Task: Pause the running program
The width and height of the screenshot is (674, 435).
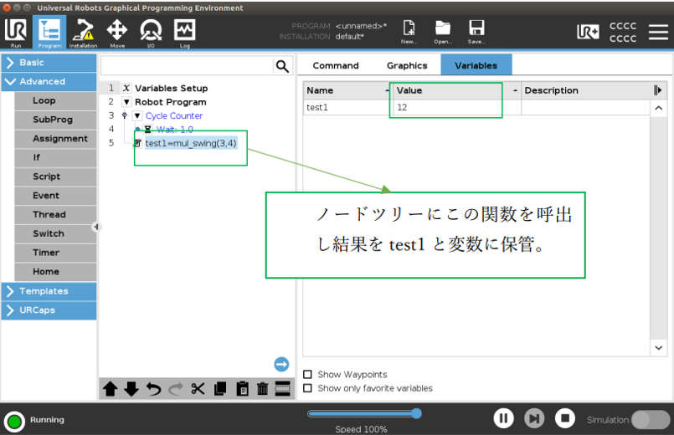Action: click(x=503, y=417)
